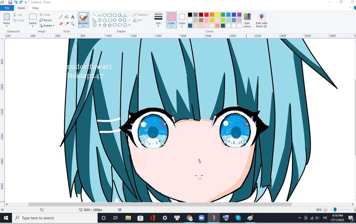Choose the Five-point star shape

point(105,25)
